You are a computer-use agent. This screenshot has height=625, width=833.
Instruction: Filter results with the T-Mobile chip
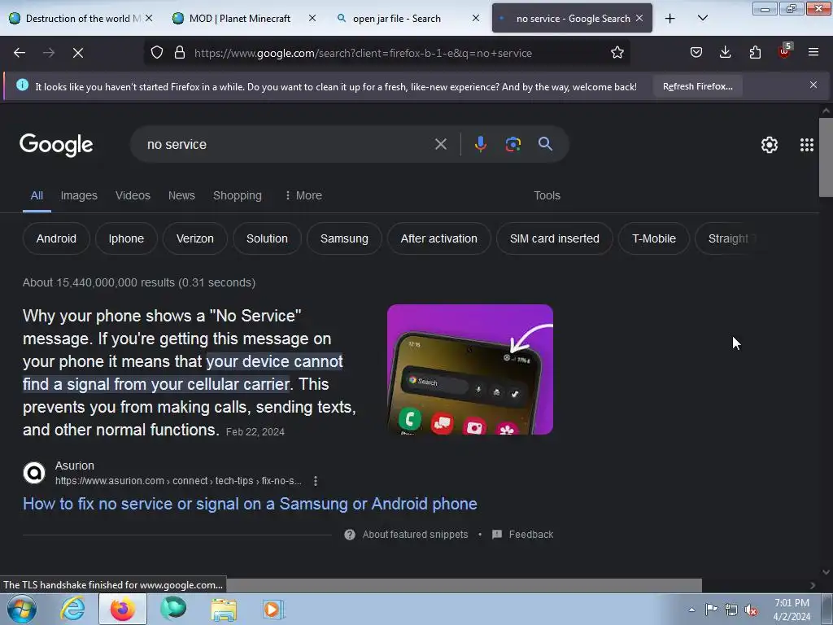654,238
